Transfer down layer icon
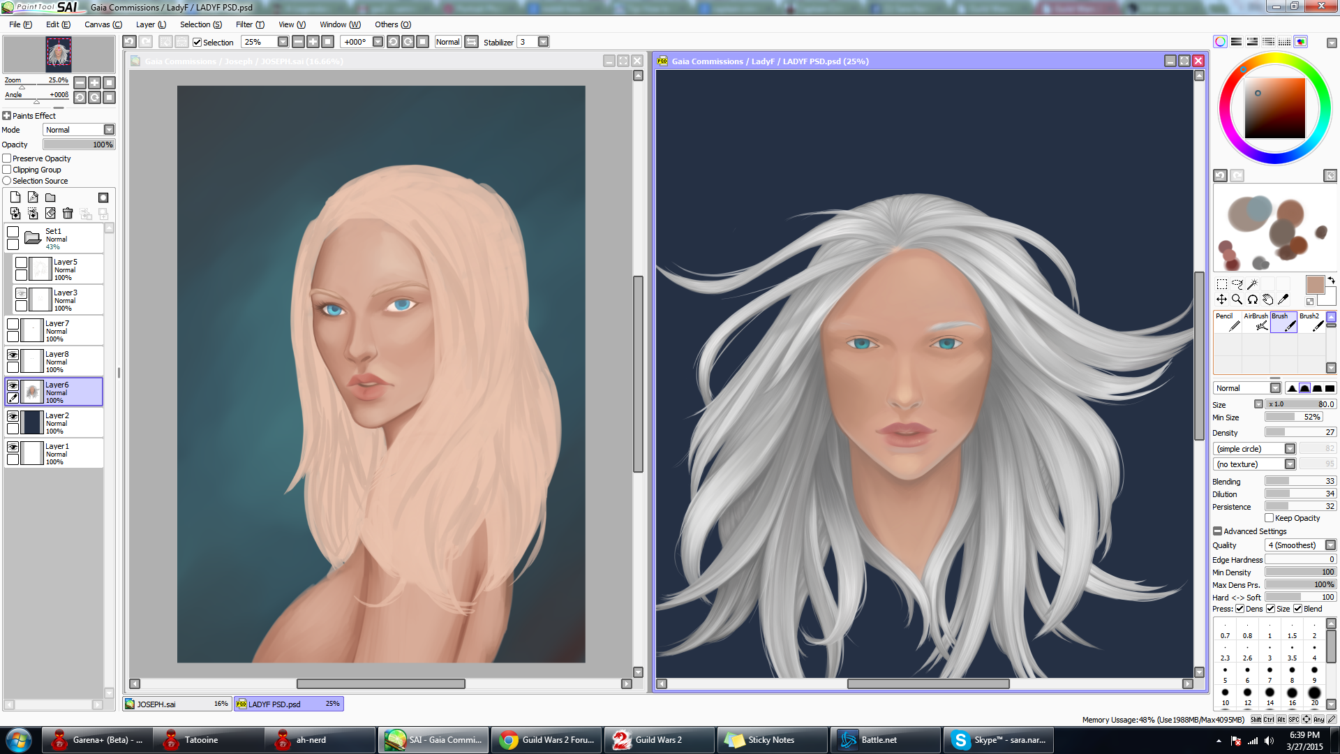The image size is (1340, 754). (15, 214)
